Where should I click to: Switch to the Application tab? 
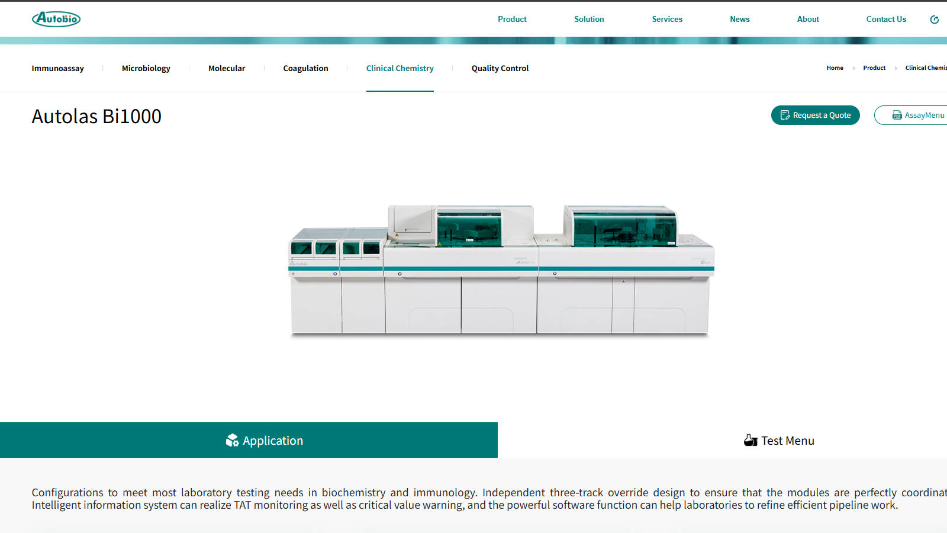tap(249, 440)
